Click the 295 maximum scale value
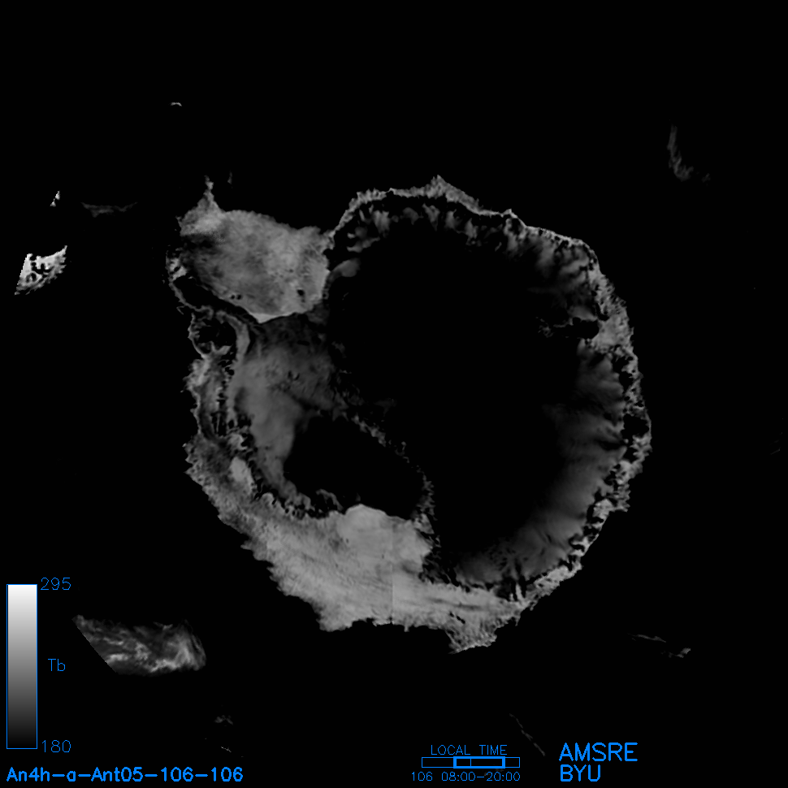Viewport: 788px width, 788px height. coord(56,584)
